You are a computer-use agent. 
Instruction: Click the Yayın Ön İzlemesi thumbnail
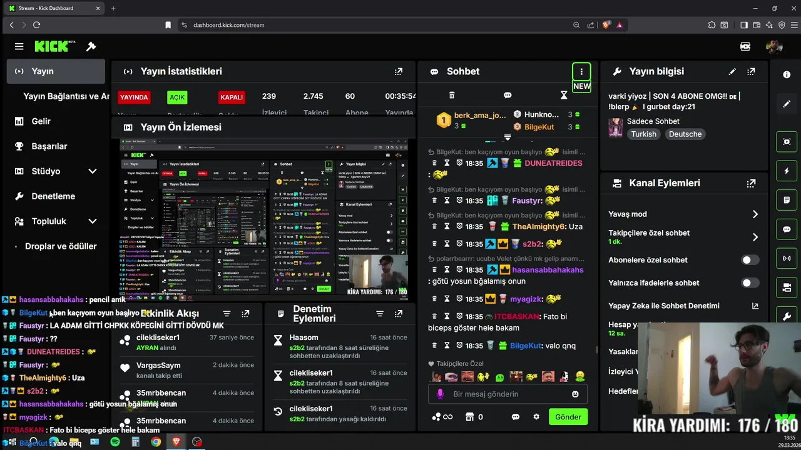(264, 219)
